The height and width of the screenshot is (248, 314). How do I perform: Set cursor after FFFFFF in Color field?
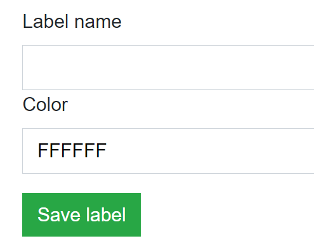click(x=107, y=150)
